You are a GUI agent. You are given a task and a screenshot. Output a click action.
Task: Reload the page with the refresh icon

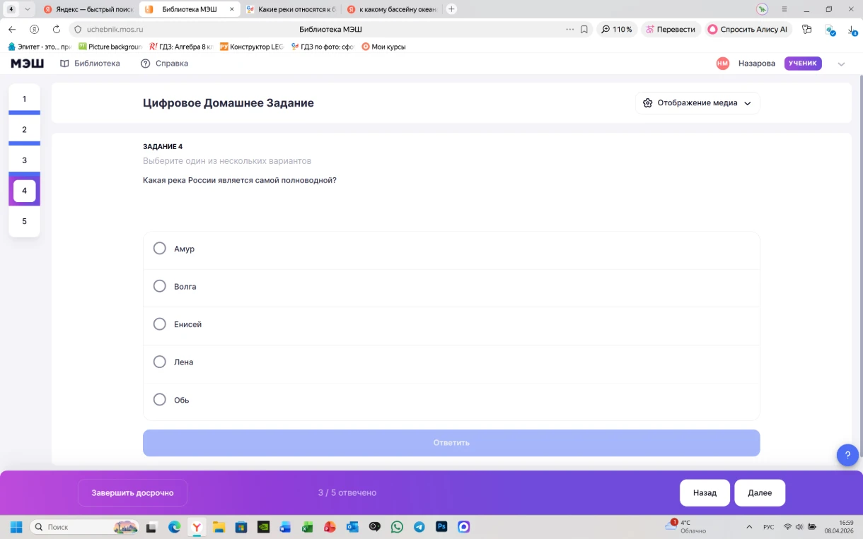(57, 30)
